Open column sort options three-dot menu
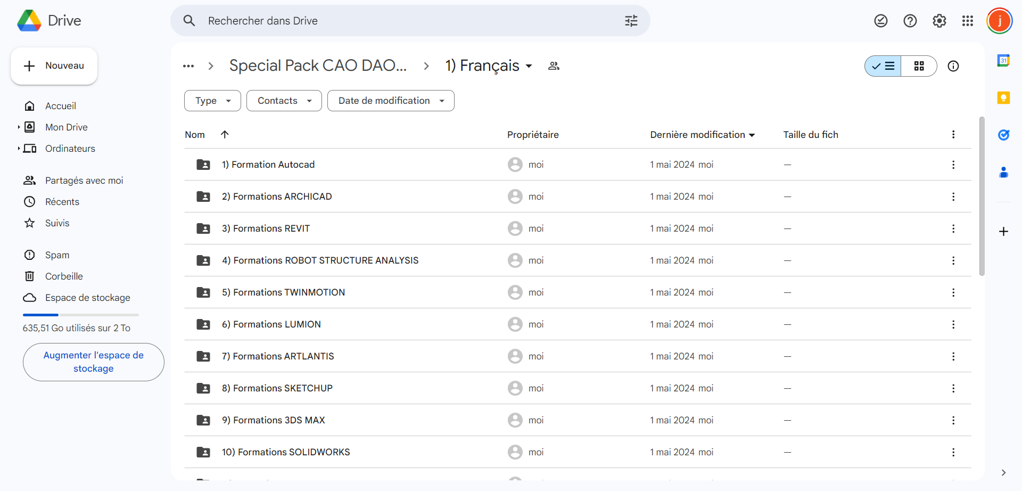 tap(953, 134)
